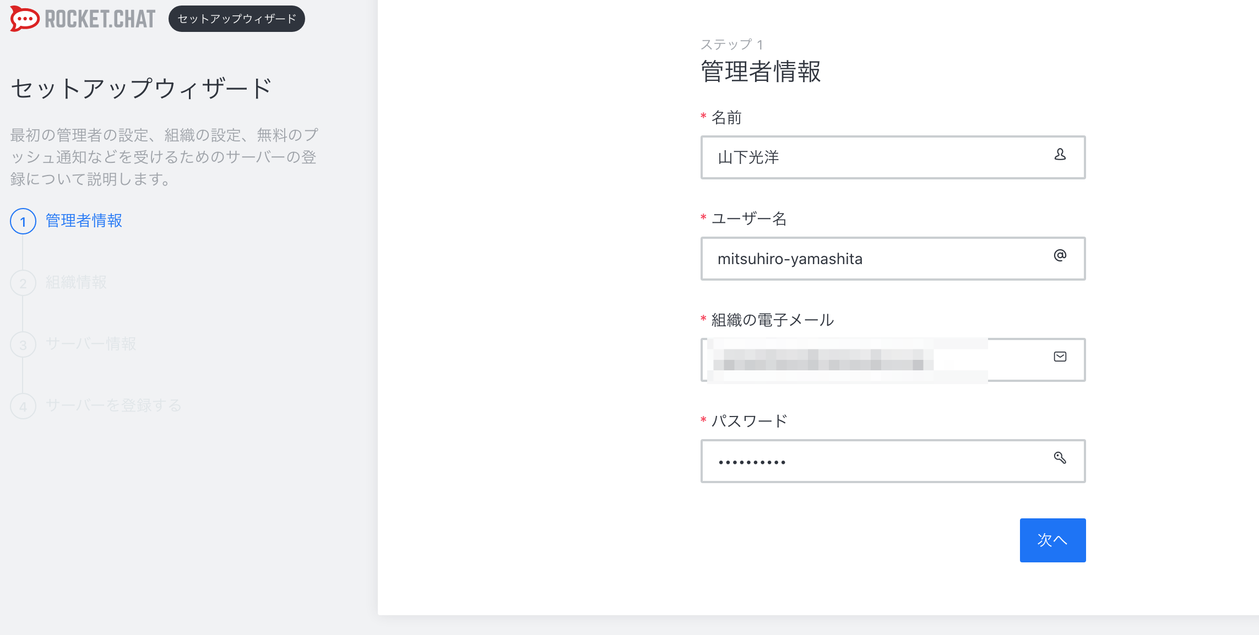Click the description paragraph starting 最初の管理者
The width and height of the screenshot is (1259, 635).
164,157
